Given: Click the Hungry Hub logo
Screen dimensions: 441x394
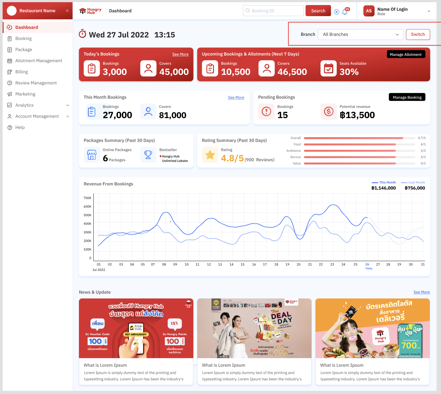Looking at the screenshot, I should pyautogui.click(x=90, y=11).
